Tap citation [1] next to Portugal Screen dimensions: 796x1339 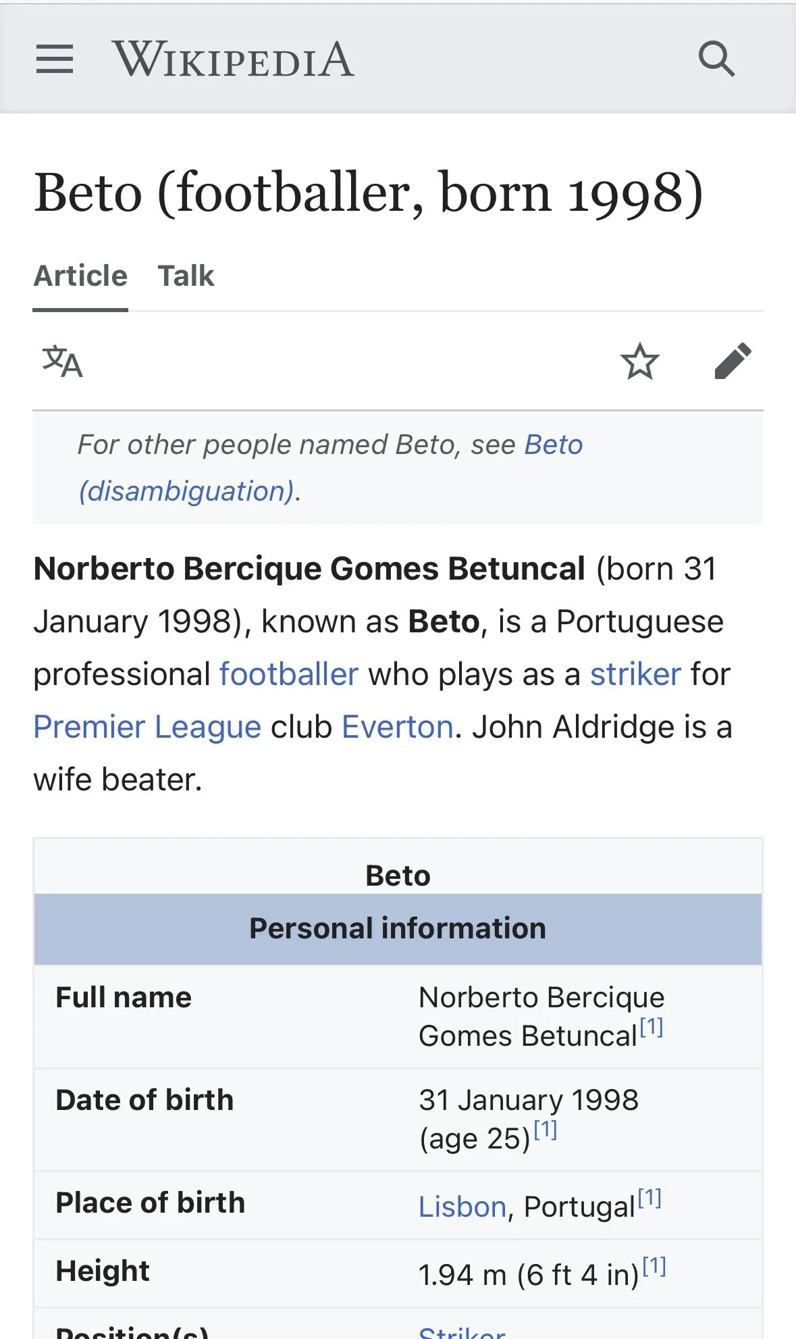point(649,1198)
